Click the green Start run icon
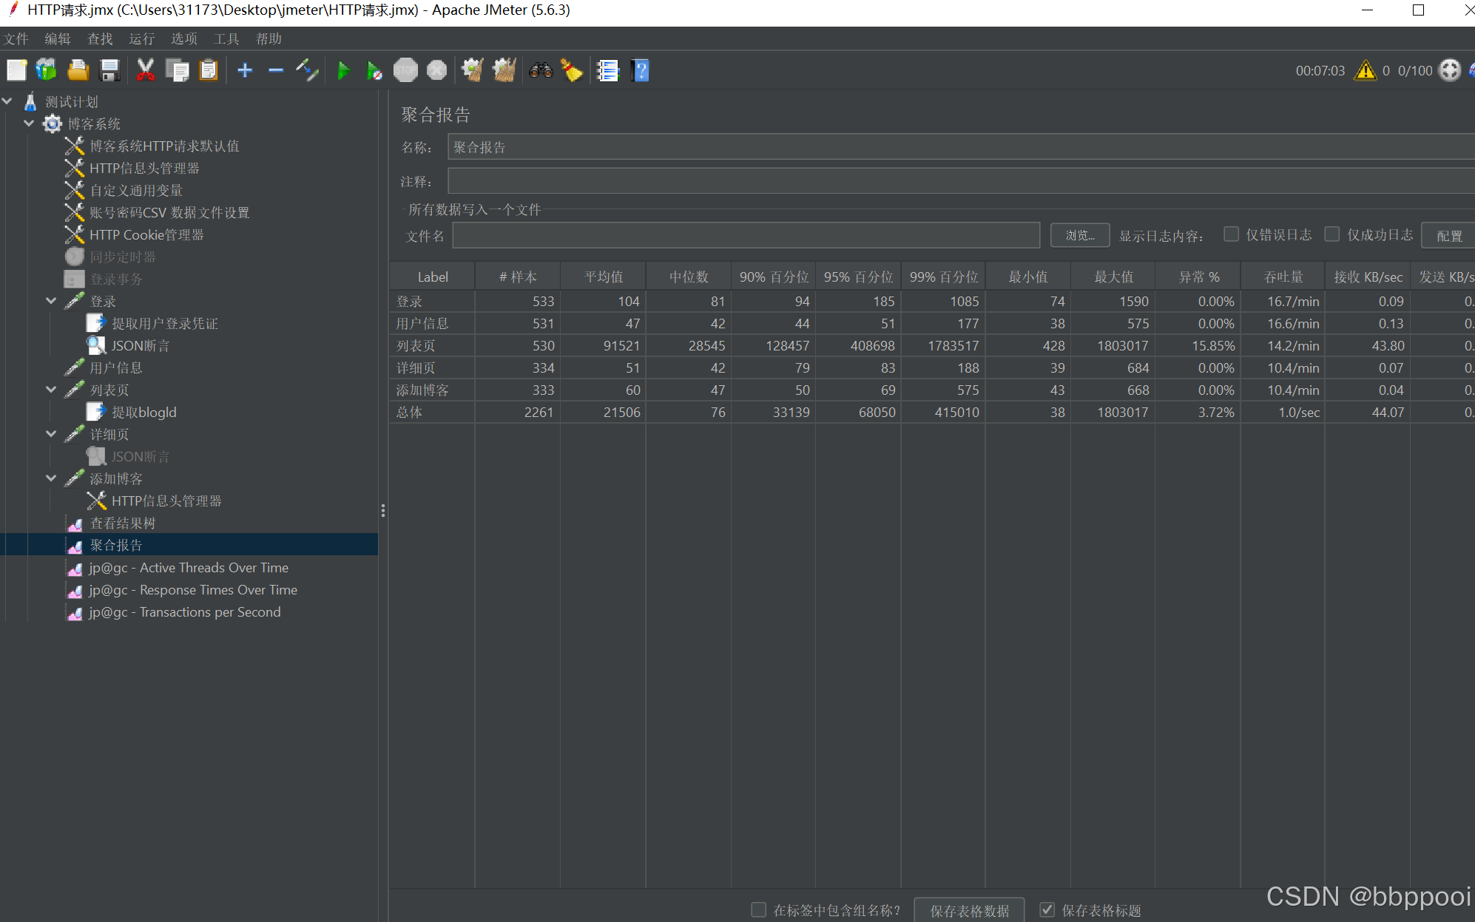Screen dimensions: 1475x922 [x=343, y=71]
